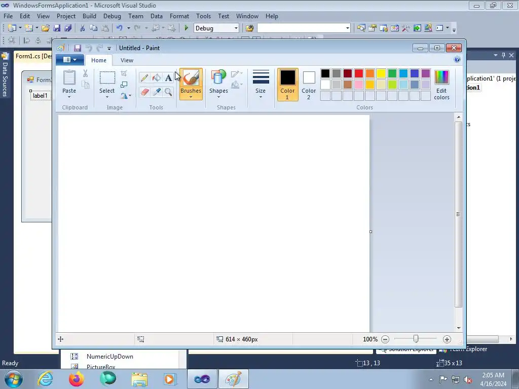Open the Tools menu in Visual Studio
Viewport: 519px width, 389px height.
pos(203,16)
